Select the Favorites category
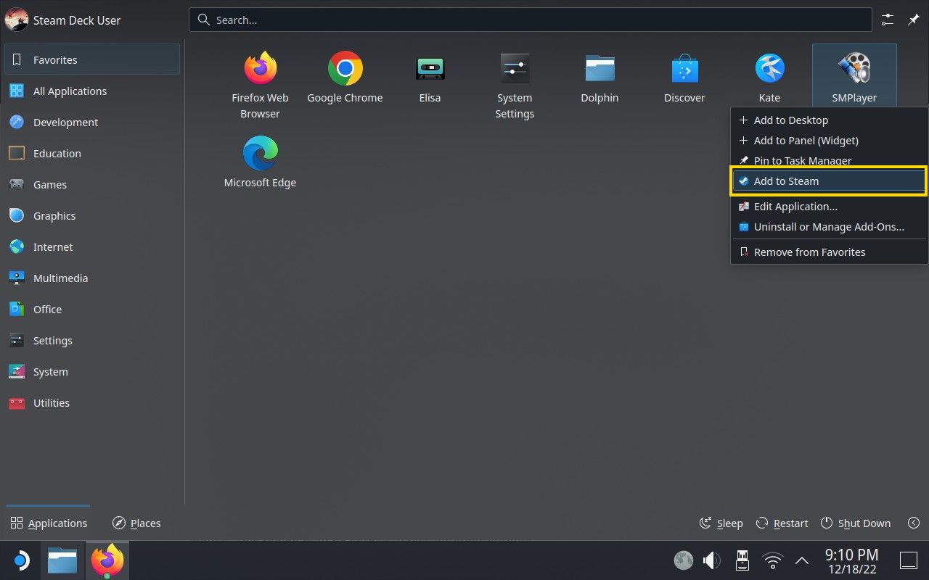The height and width of the screenshot is (580, 929). coord(92,59)
